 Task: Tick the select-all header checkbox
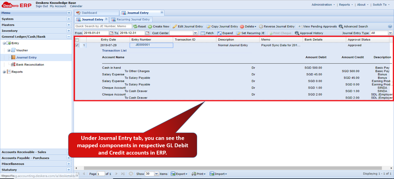pos(77,40)
